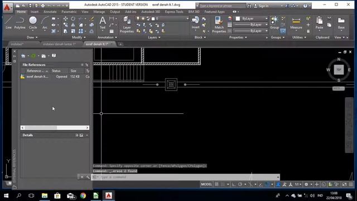Click the TOP face of ViewCube
The image size is (357, 201).
[x=339, y=70]
